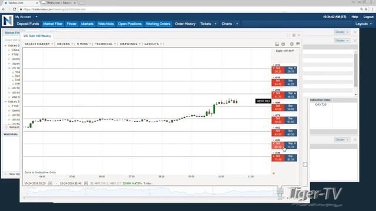Open Open Positions navigation item
The image size is (376, 211).
(130, 24)
